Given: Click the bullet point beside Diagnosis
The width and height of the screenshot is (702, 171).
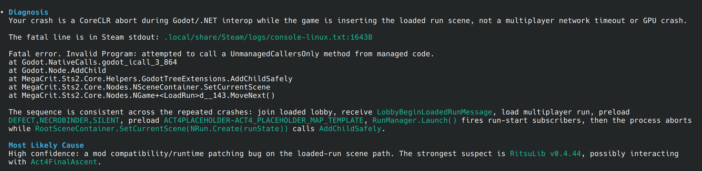Looking at the screenshot, I should pos(2,12).
